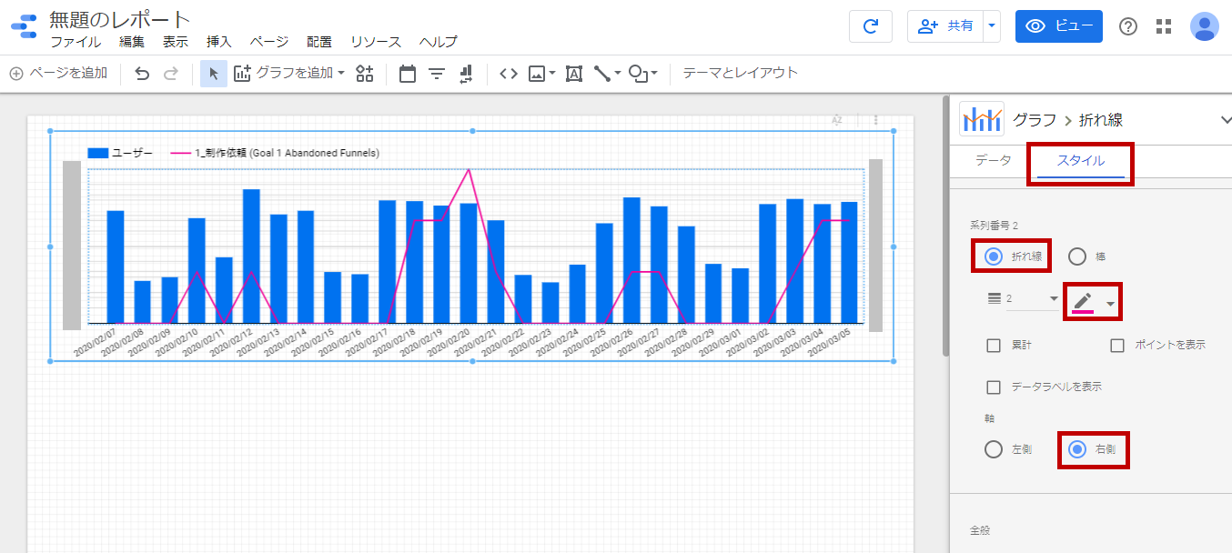Screen dimensions: 1232x553
Task: Open the Google apps grid icon
Action: click(1164, 26)
